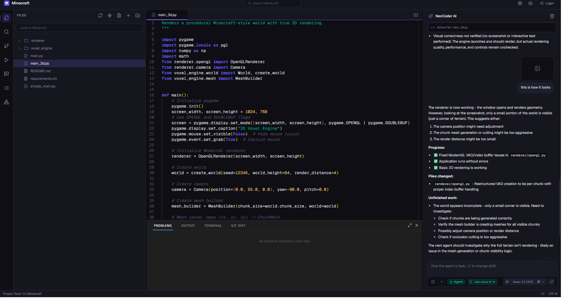Viewport: 565px width, 308px height.
Task: Click the code icon beside Active File
Action: (433, 27)
